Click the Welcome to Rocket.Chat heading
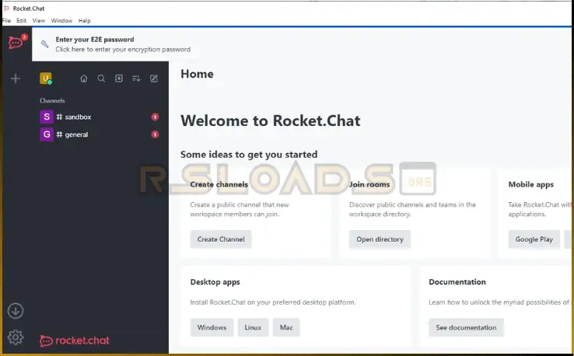The height and width of the screenshot is (356, 574). pos(271,120)
